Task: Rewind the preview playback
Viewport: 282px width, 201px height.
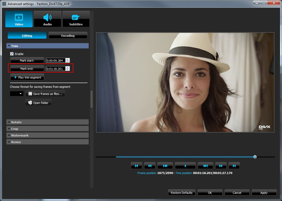Action: point(149,165)
